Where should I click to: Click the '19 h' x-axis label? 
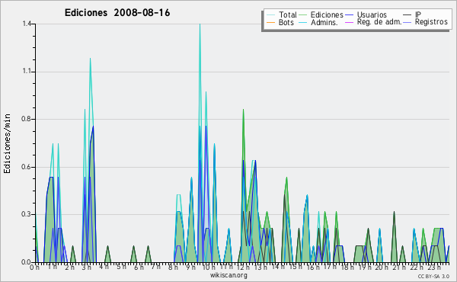pos(364,267)
